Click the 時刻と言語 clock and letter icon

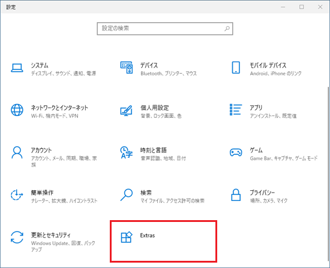[126, 153]
